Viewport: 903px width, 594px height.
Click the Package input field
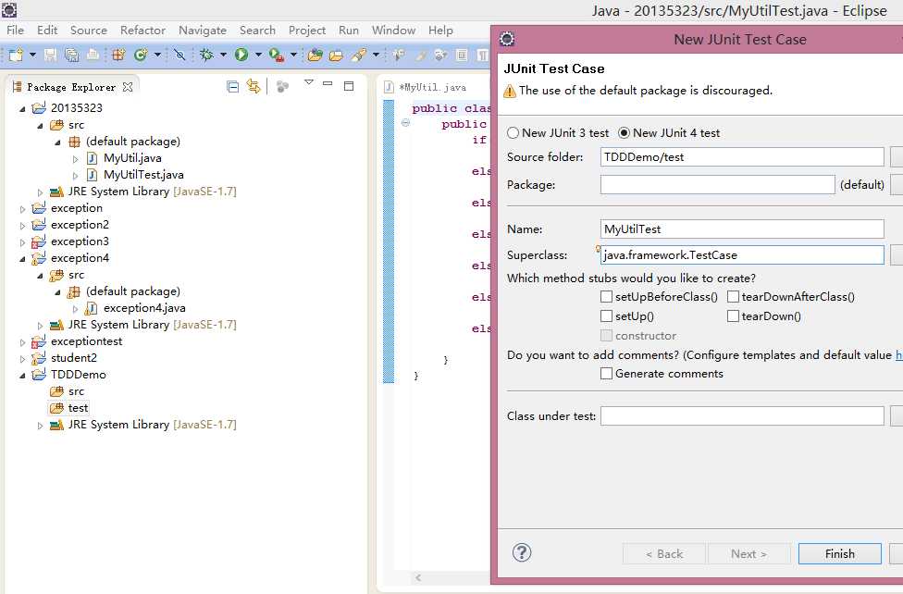coord(717,184)
